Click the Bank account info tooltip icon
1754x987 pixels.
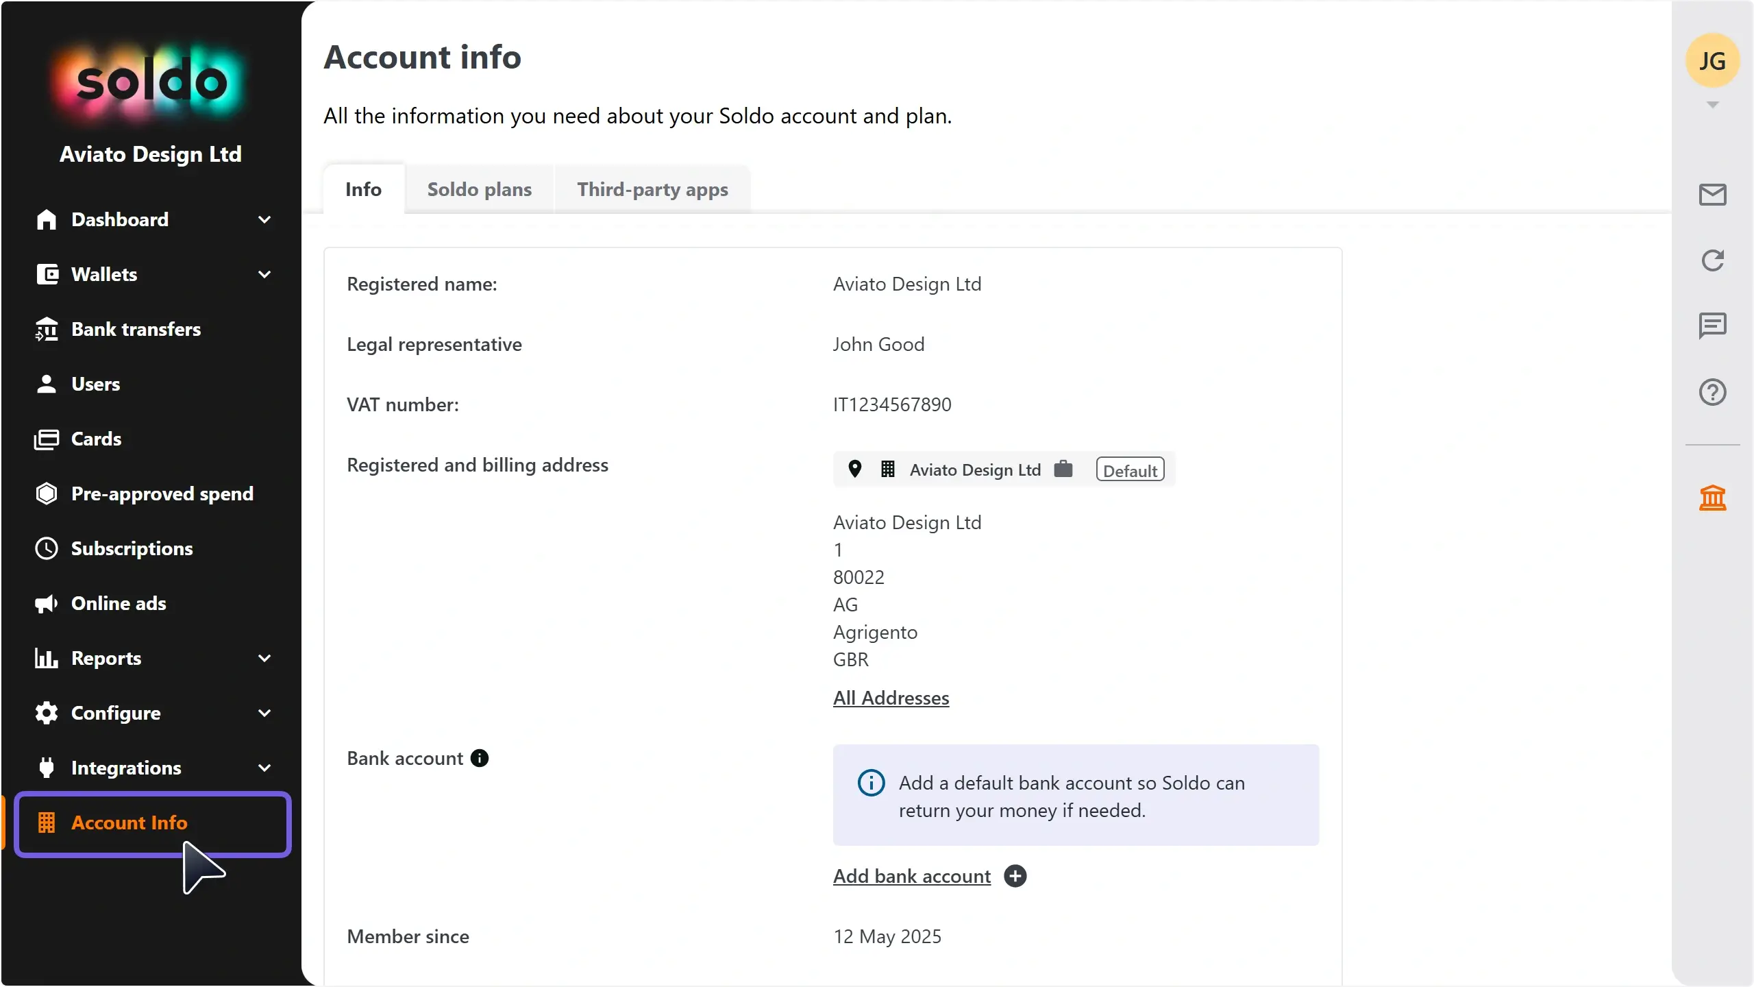[480, 758]
